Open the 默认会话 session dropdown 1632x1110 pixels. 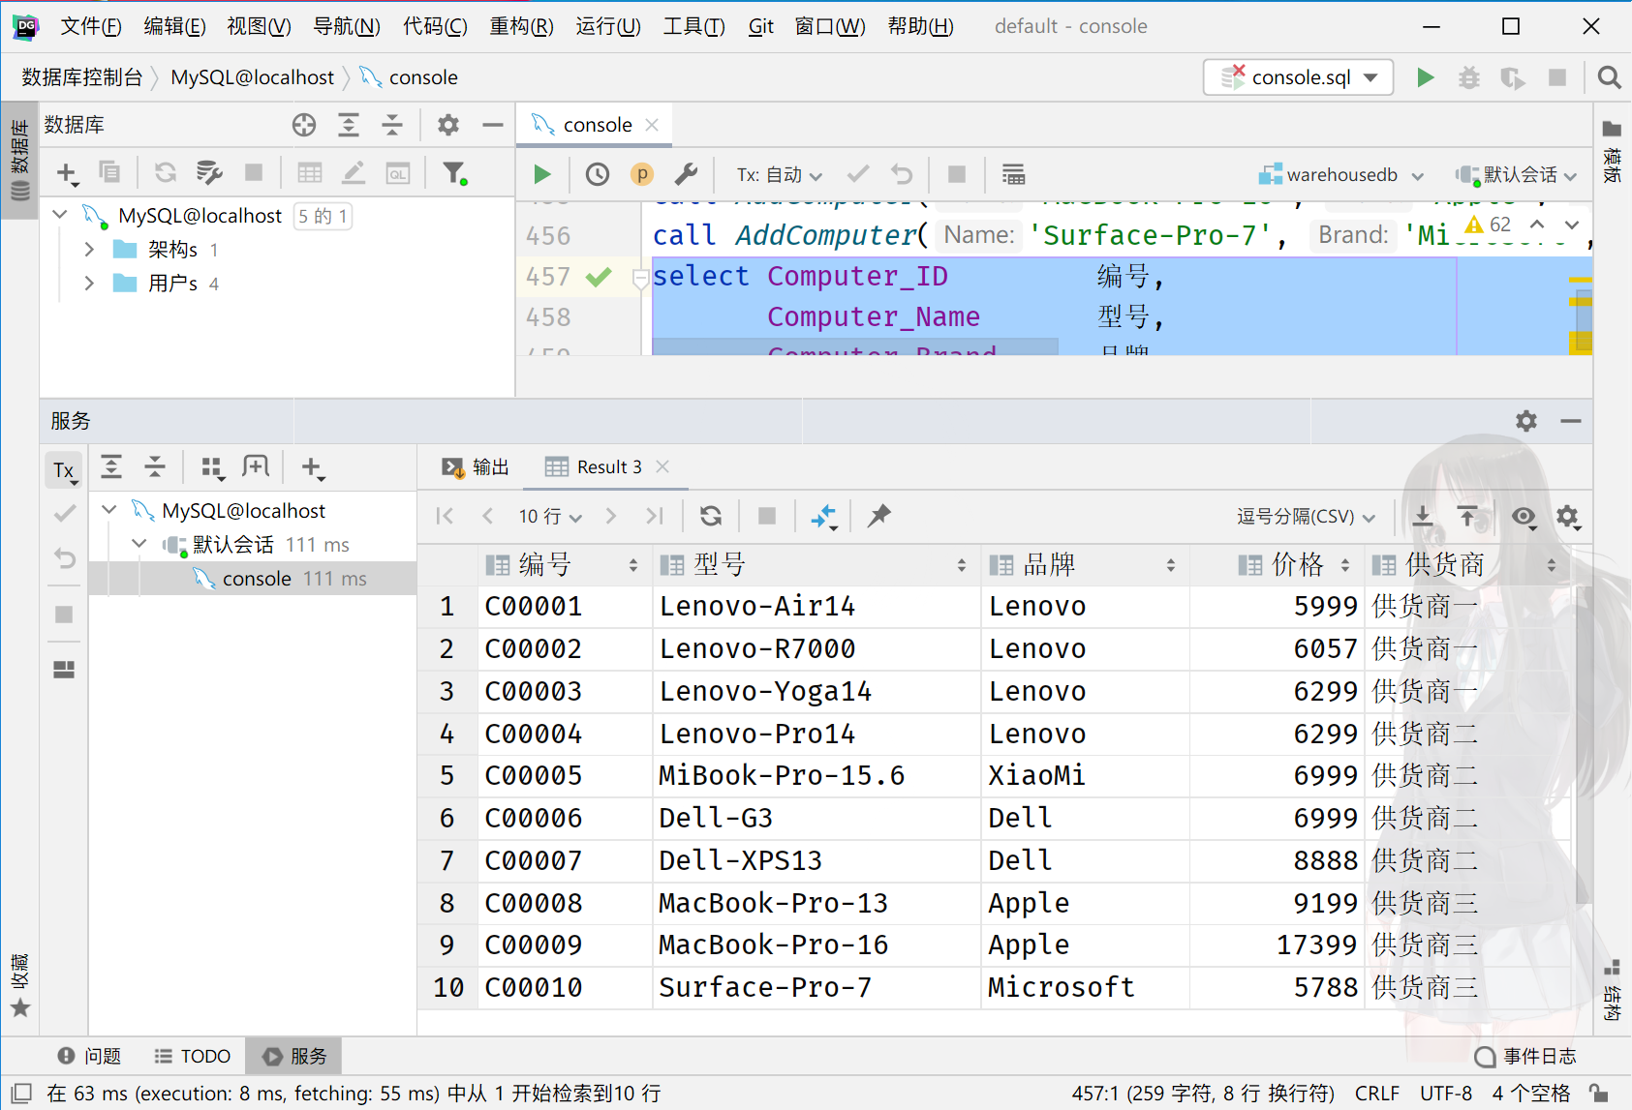tap(1516, 175)
